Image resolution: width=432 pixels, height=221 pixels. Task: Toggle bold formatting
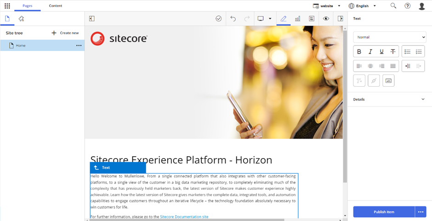tap(359, 51)
